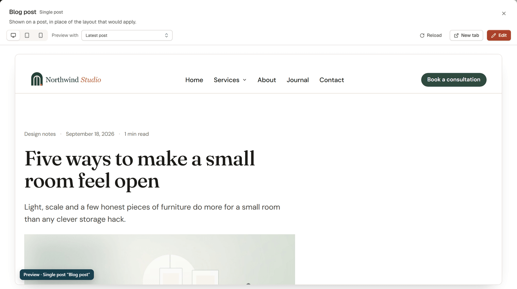The image size is (517, 289).
Task: Close the Blog post preview dialog
Action: pos(504,14)
